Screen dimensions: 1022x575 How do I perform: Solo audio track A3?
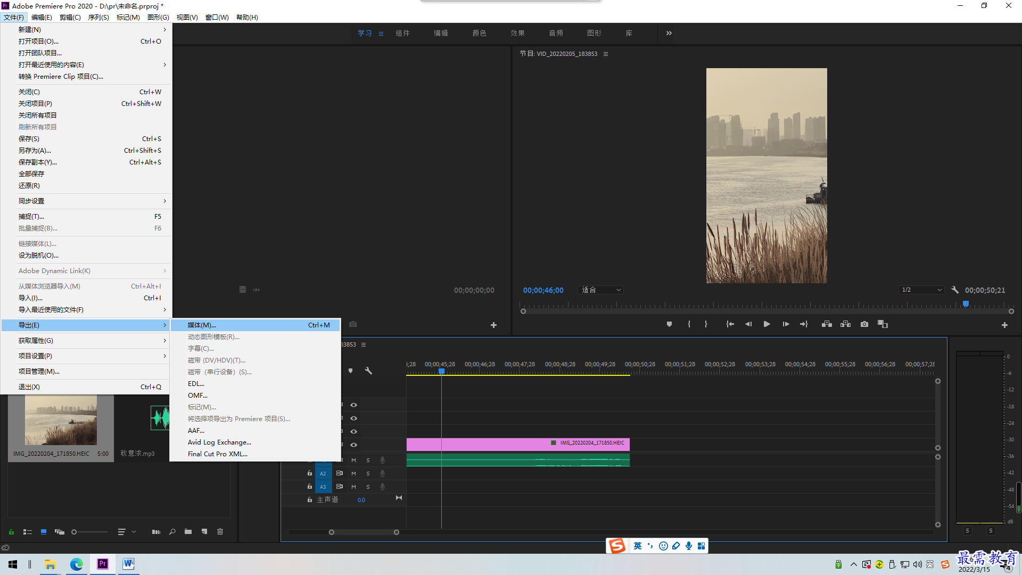[368, 487]
